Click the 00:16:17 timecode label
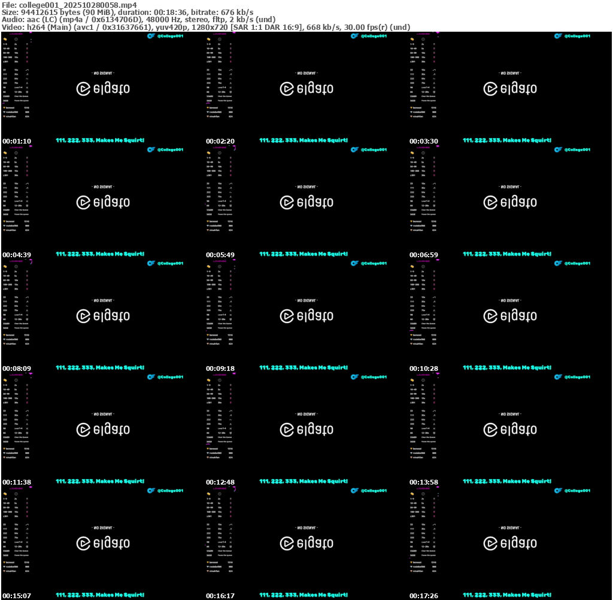 (x=220, y=596)
